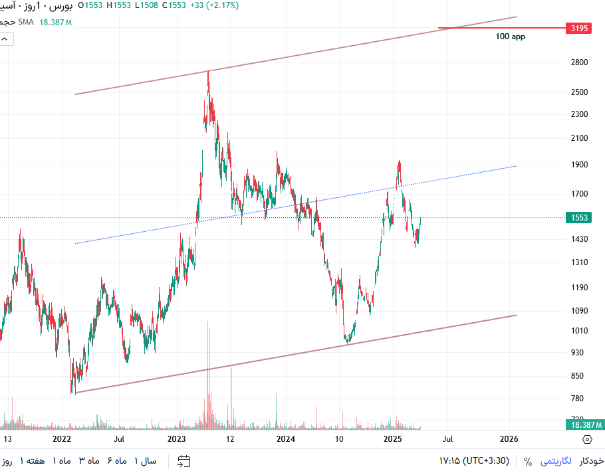Open chart settings hexagon gear icon

587,439
